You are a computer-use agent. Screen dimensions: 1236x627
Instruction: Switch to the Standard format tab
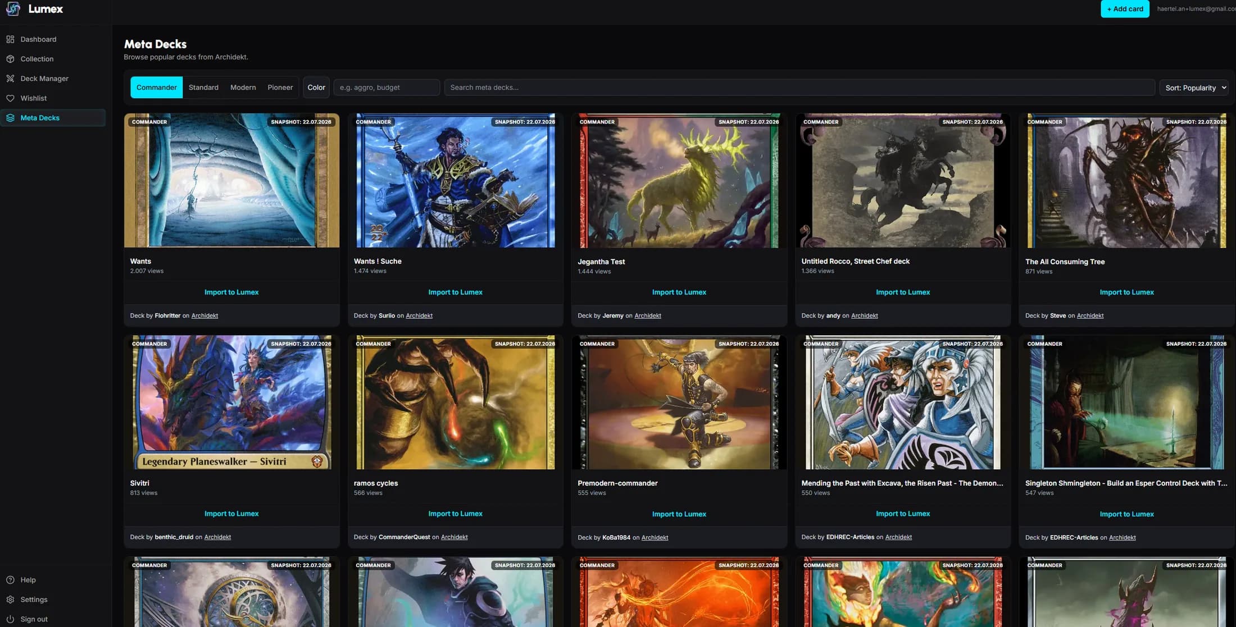point(203,88)
